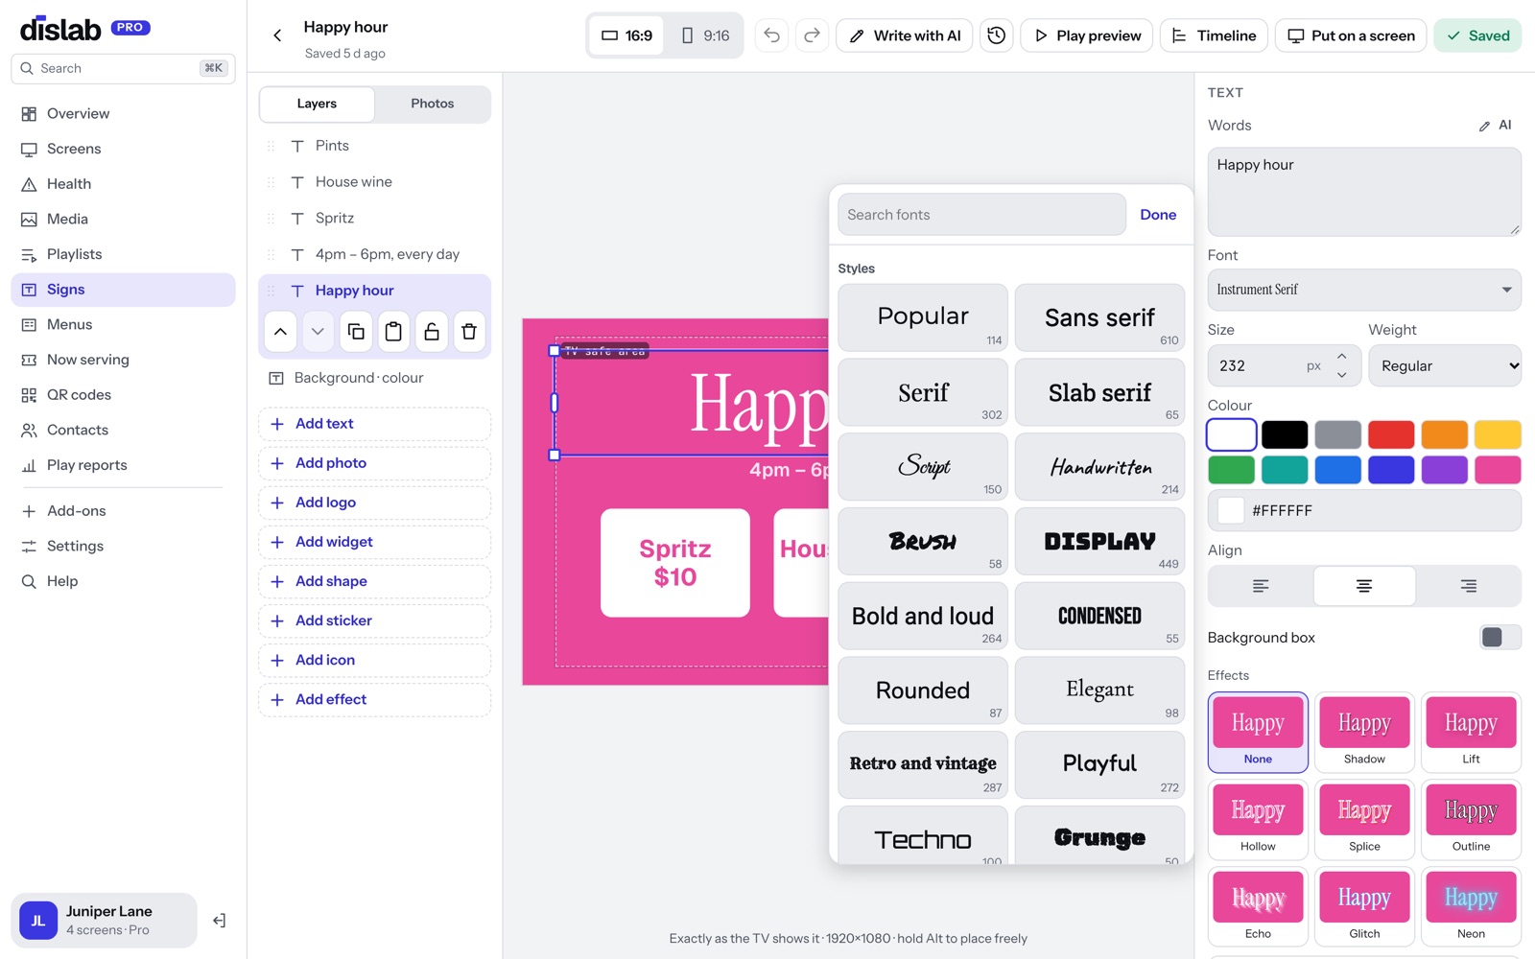
Task: Select the Shadow text effect
Action: [x=1364, y=732]
